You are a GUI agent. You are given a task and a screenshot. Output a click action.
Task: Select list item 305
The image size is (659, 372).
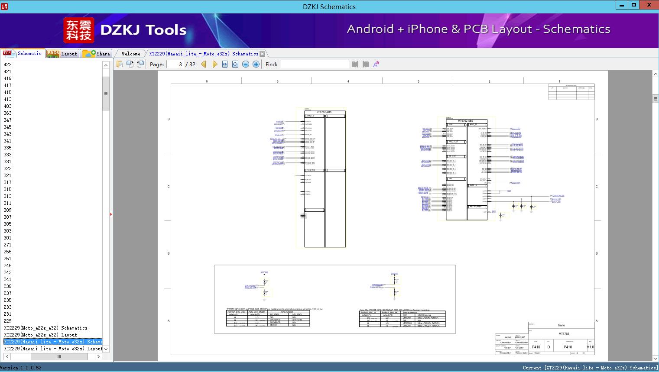(x=8, y=224)
